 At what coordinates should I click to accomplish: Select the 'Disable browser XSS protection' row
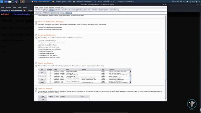coord(88,83)
